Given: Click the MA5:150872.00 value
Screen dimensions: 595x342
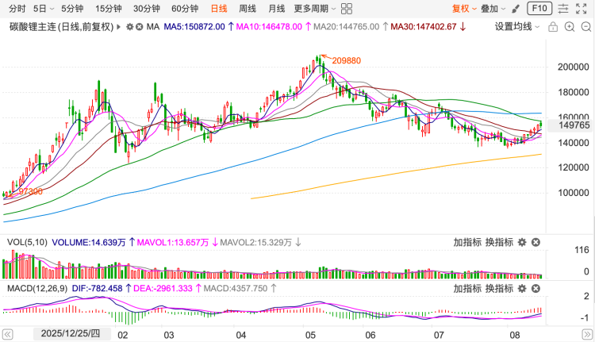Looking at the screenshot, I should (x=194, y=27).
